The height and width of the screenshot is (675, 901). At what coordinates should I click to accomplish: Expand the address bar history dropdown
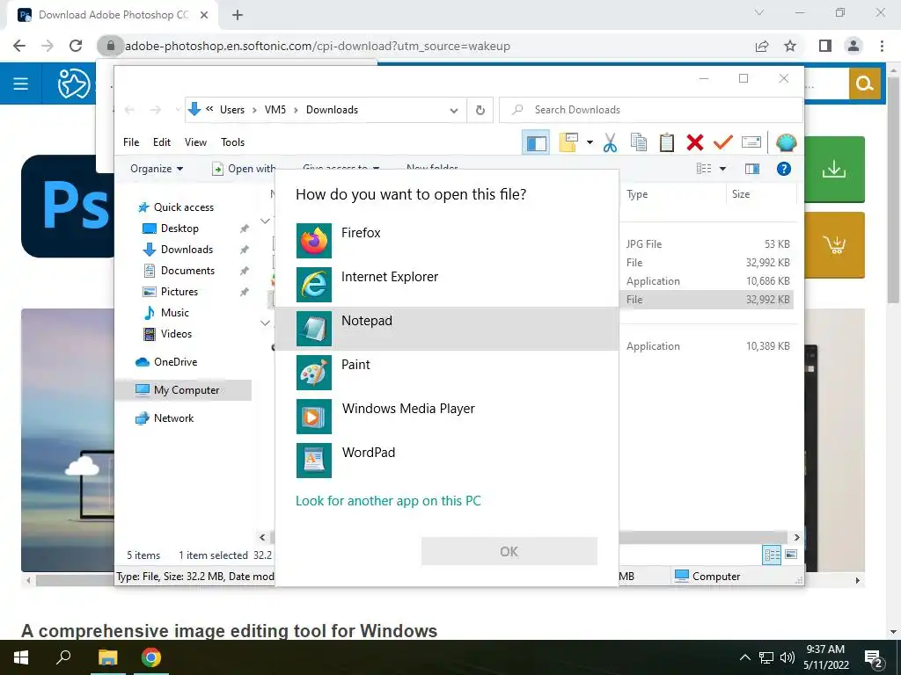point(454,110)
